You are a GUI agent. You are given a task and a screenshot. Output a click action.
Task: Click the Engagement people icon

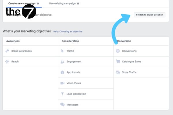62,62
